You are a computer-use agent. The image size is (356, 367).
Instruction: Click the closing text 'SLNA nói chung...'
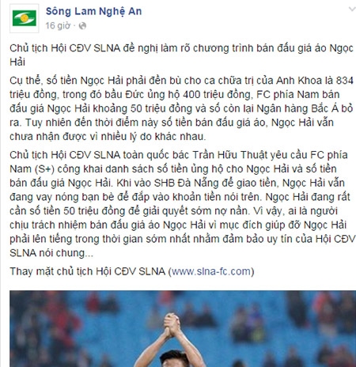click(x=51, y=253)
